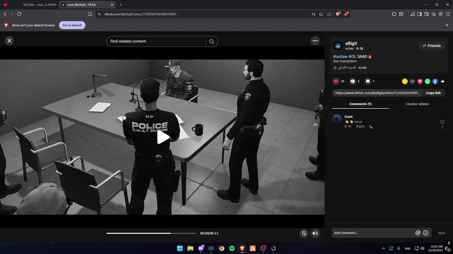Open a new browser tab

click(121, 5)
